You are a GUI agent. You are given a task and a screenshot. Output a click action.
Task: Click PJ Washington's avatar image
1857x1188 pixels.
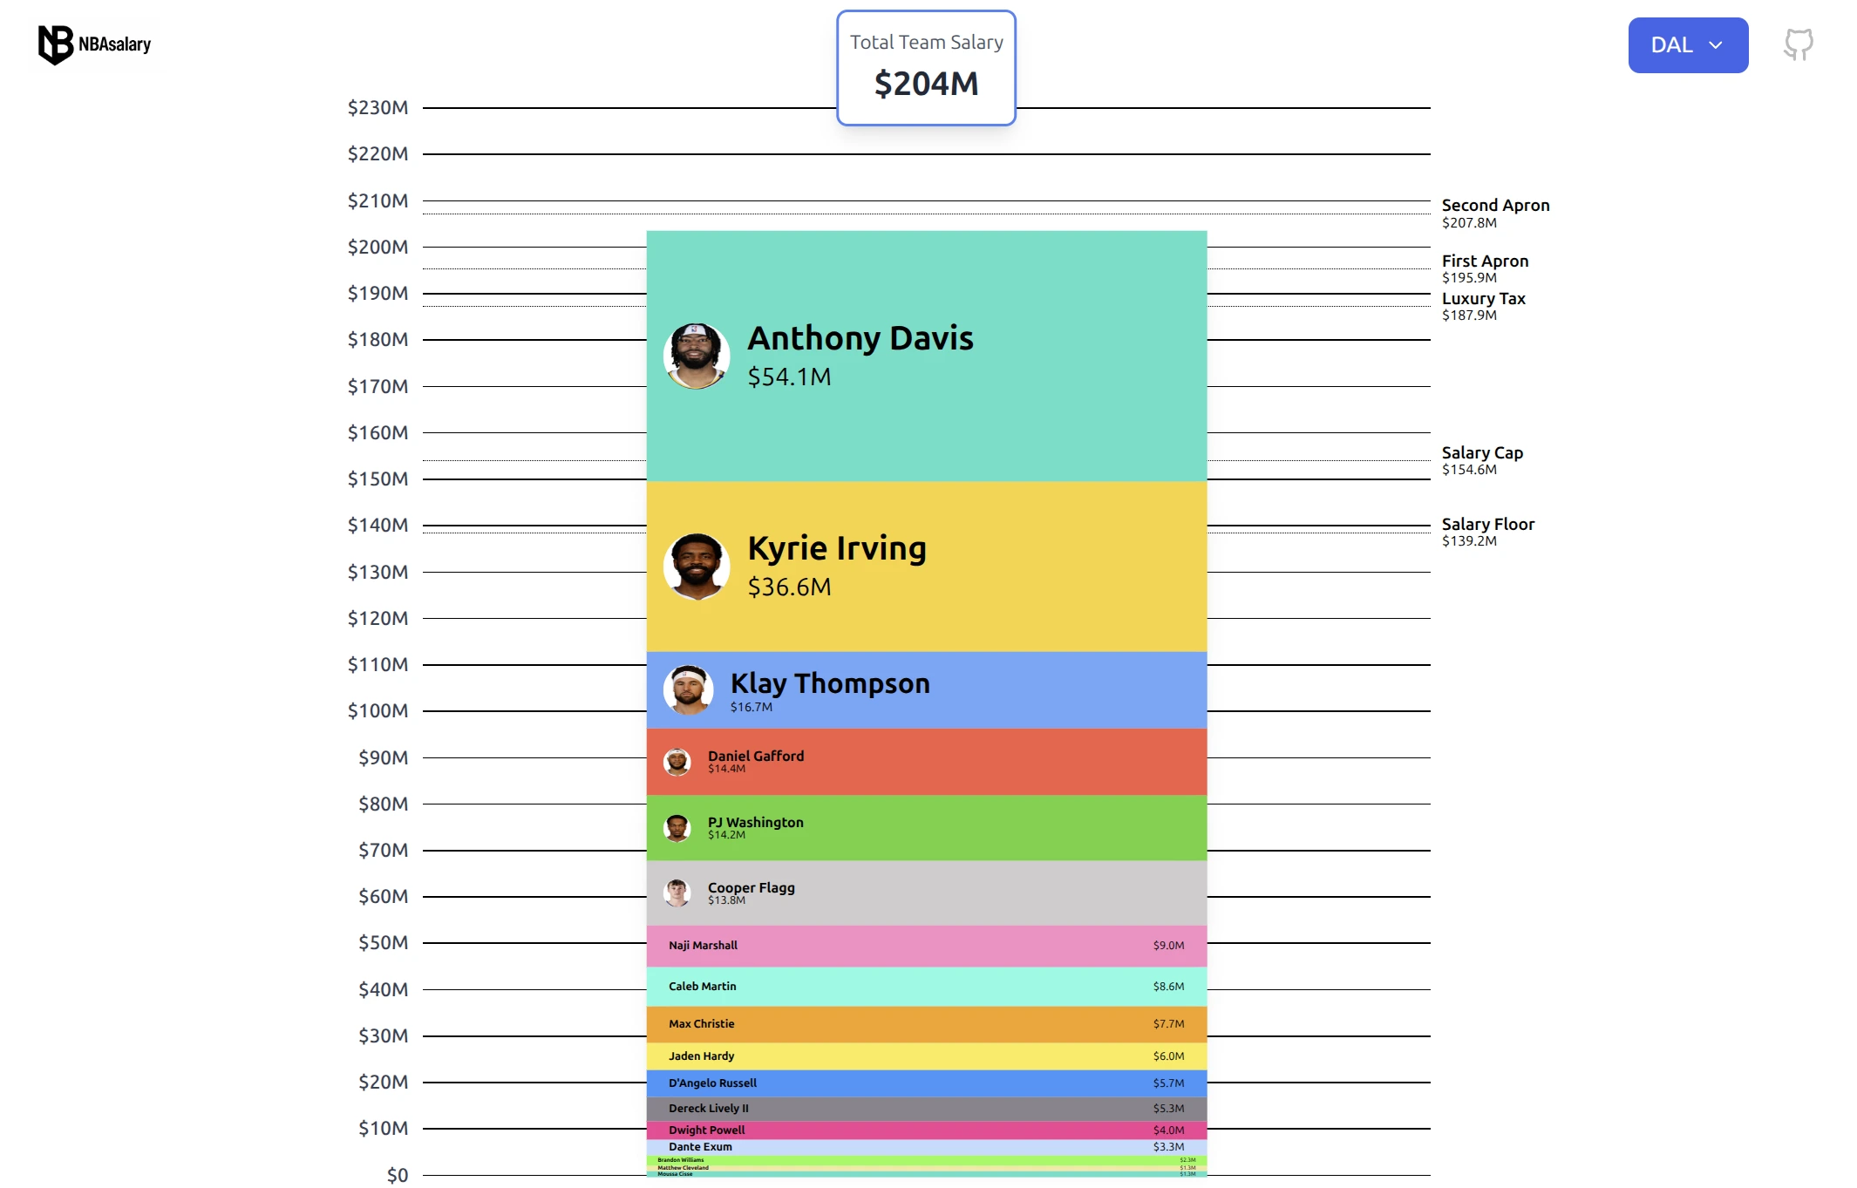(x=677, y=828)
